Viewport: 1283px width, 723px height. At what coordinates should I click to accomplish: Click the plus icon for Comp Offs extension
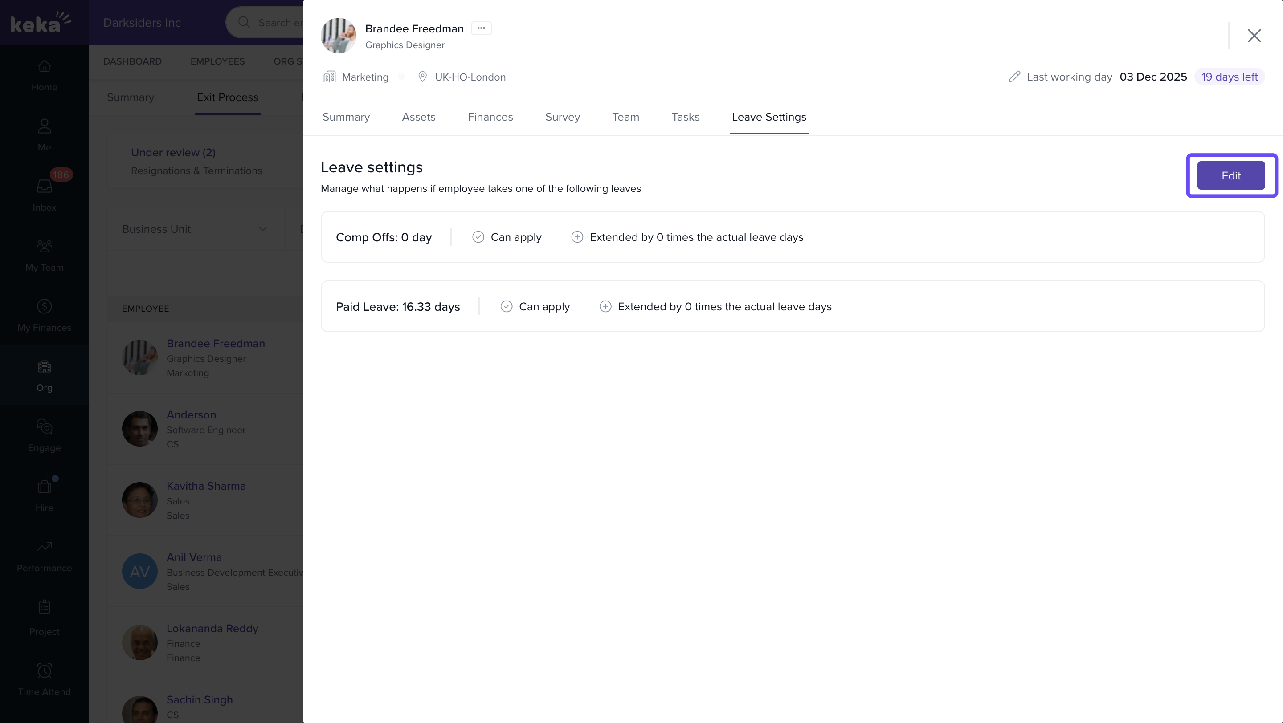577,237
